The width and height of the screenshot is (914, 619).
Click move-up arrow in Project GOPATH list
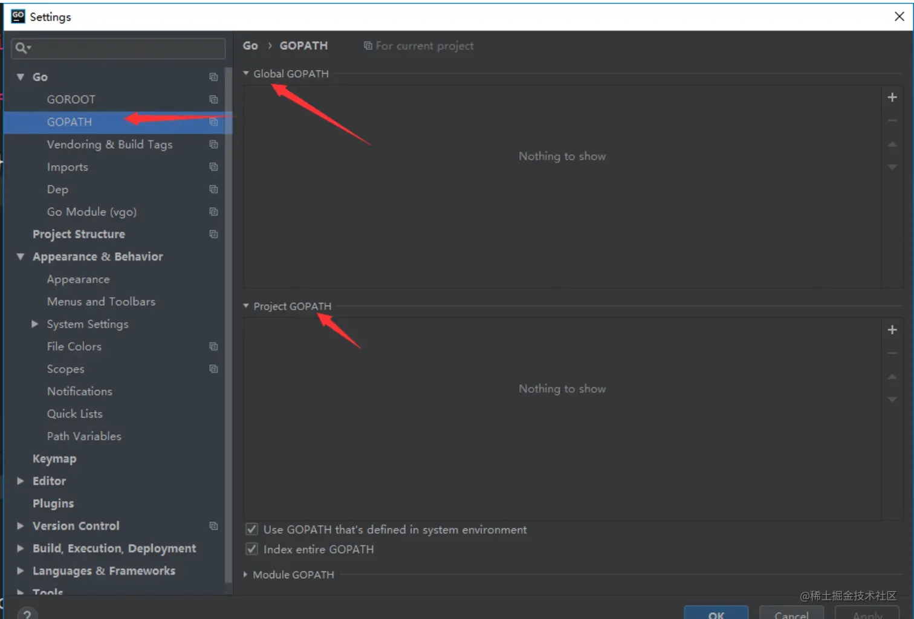(892, 377)
